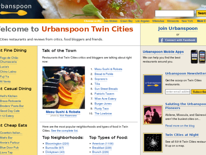This screenshot has width=206, height=155.
Task: Open Dinkytown (43) neighborhood
Action: [x=55, y=152]
